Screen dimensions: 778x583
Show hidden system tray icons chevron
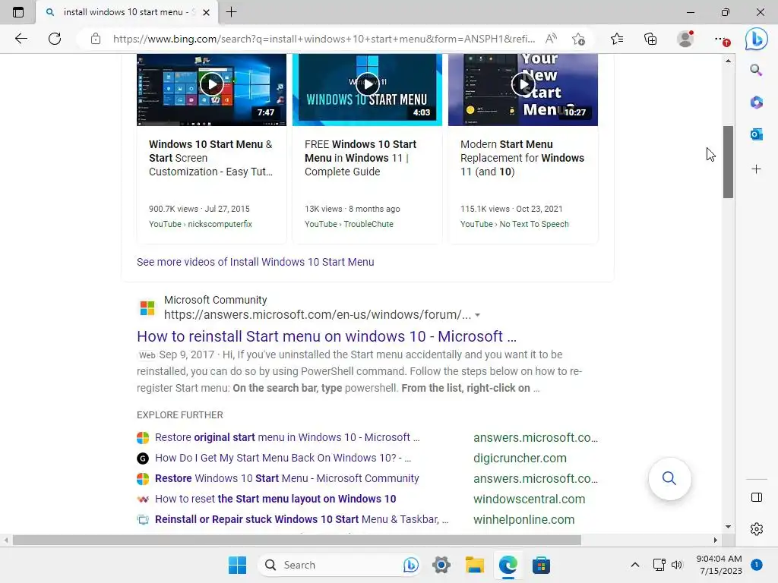point(634,565)
